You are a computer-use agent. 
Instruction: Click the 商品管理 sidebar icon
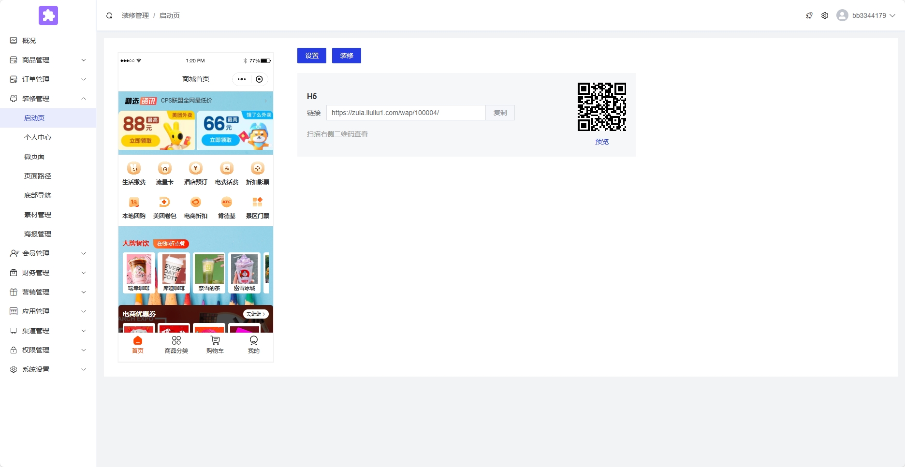click(x=14, y=60)
